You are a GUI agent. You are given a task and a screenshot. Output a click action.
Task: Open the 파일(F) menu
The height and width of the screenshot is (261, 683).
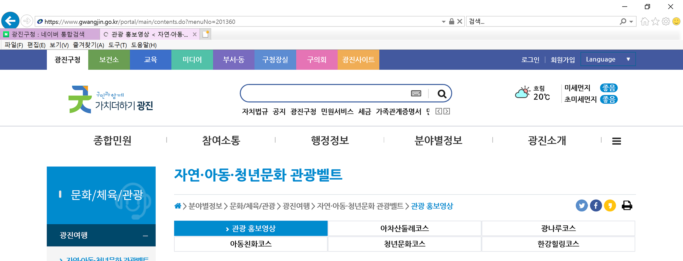click(13, 45)
